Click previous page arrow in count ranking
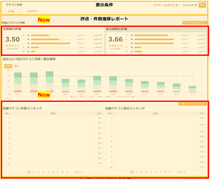The image size is (210, 179). (x=25, y=172)
